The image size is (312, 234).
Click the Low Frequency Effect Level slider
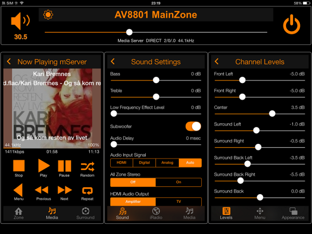(x=156, y=114)
